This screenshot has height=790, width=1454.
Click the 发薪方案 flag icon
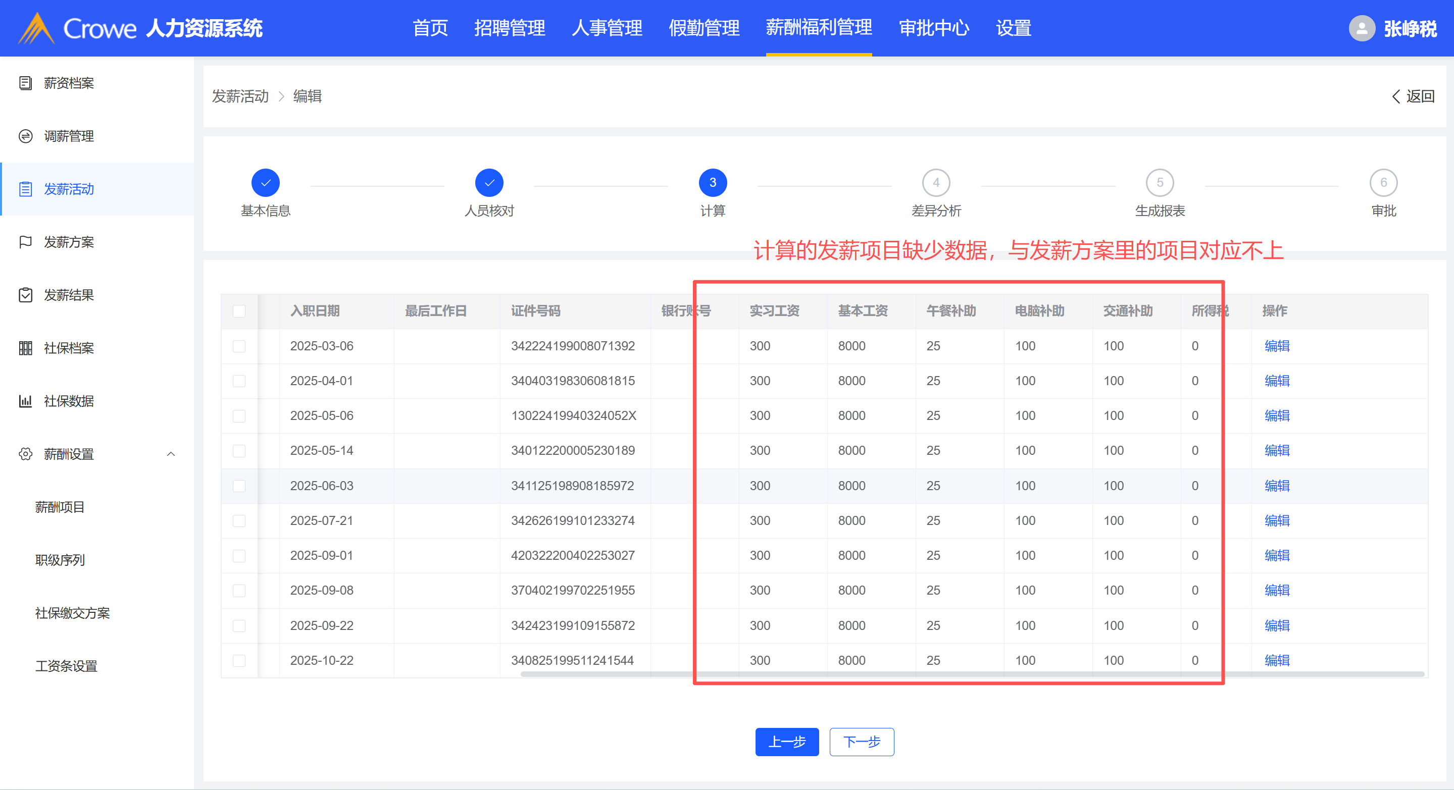pos(25,242)
